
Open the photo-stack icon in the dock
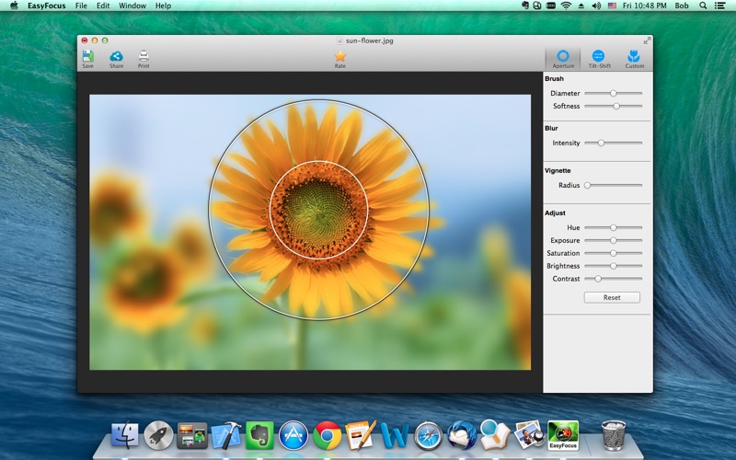pyautogui.click(x=529, y=435)
